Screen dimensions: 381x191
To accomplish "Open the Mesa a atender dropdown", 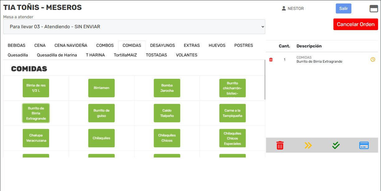I will click(134, 27).
